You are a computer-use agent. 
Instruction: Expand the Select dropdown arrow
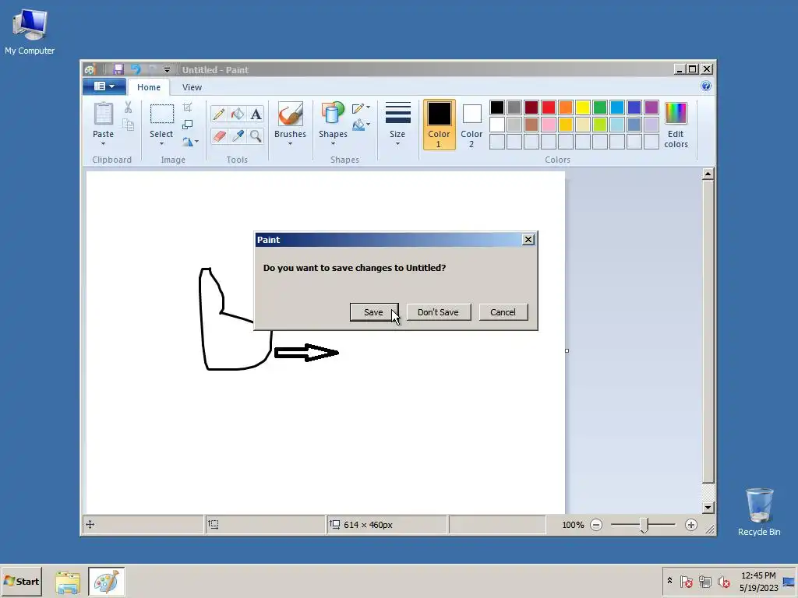pyautogui.click(x=161, y=144)
